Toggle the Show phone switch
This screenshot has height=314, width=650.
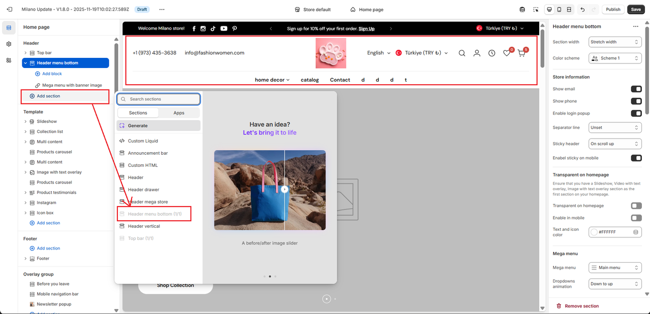click(x=636, y=101)
